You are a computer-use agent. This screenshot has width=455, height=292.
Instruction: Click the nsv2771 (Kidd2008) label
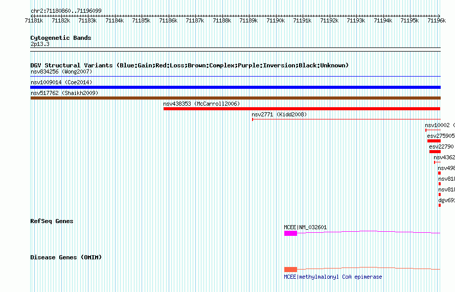click(x=279, y=114)
